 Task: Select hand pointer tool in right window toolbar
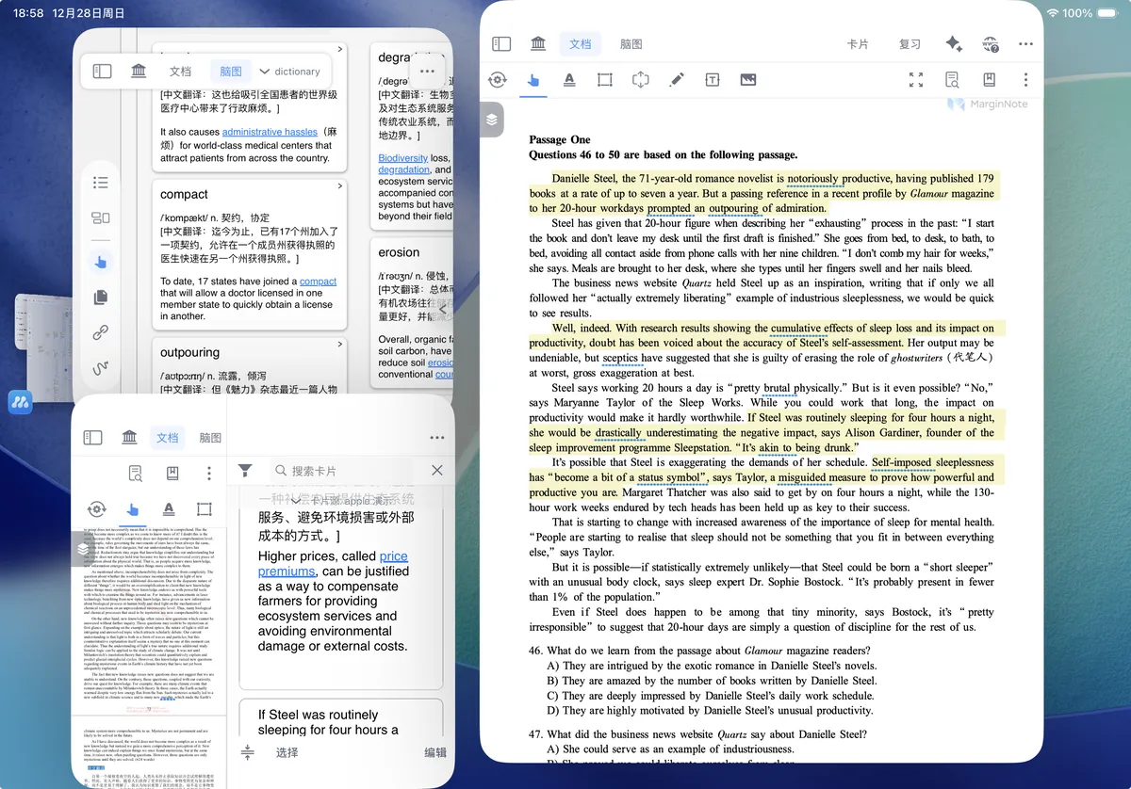point(533,80)
